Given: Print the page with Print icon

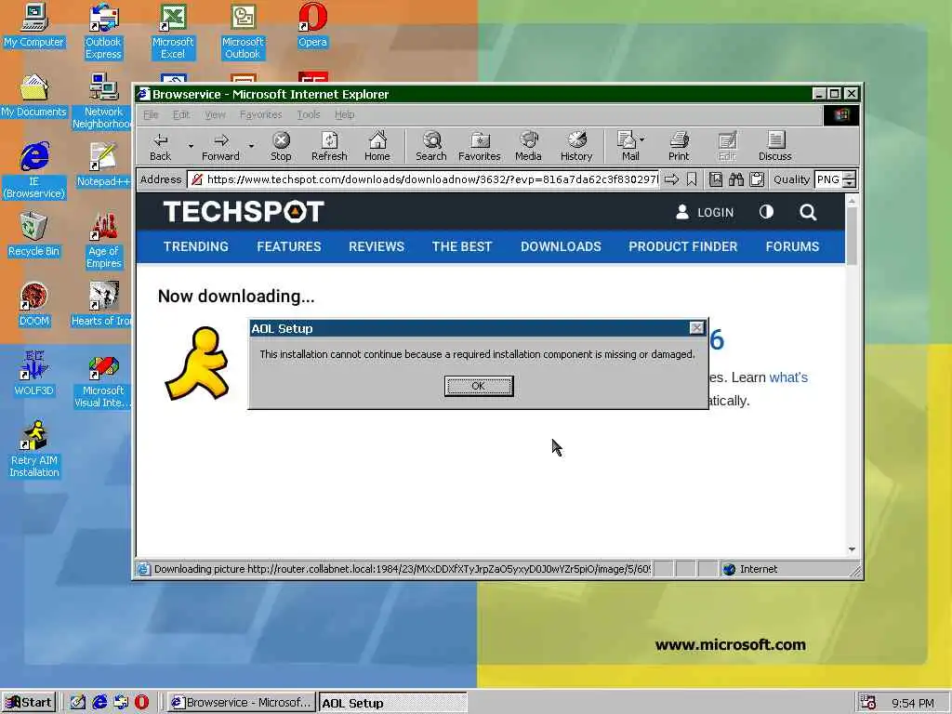Looking at the screenshot, I should (x=679, y=146).
